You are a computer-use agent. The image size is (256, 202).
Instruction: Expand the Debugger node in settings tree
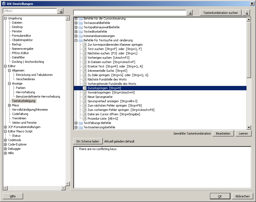(x=5, y=149)
